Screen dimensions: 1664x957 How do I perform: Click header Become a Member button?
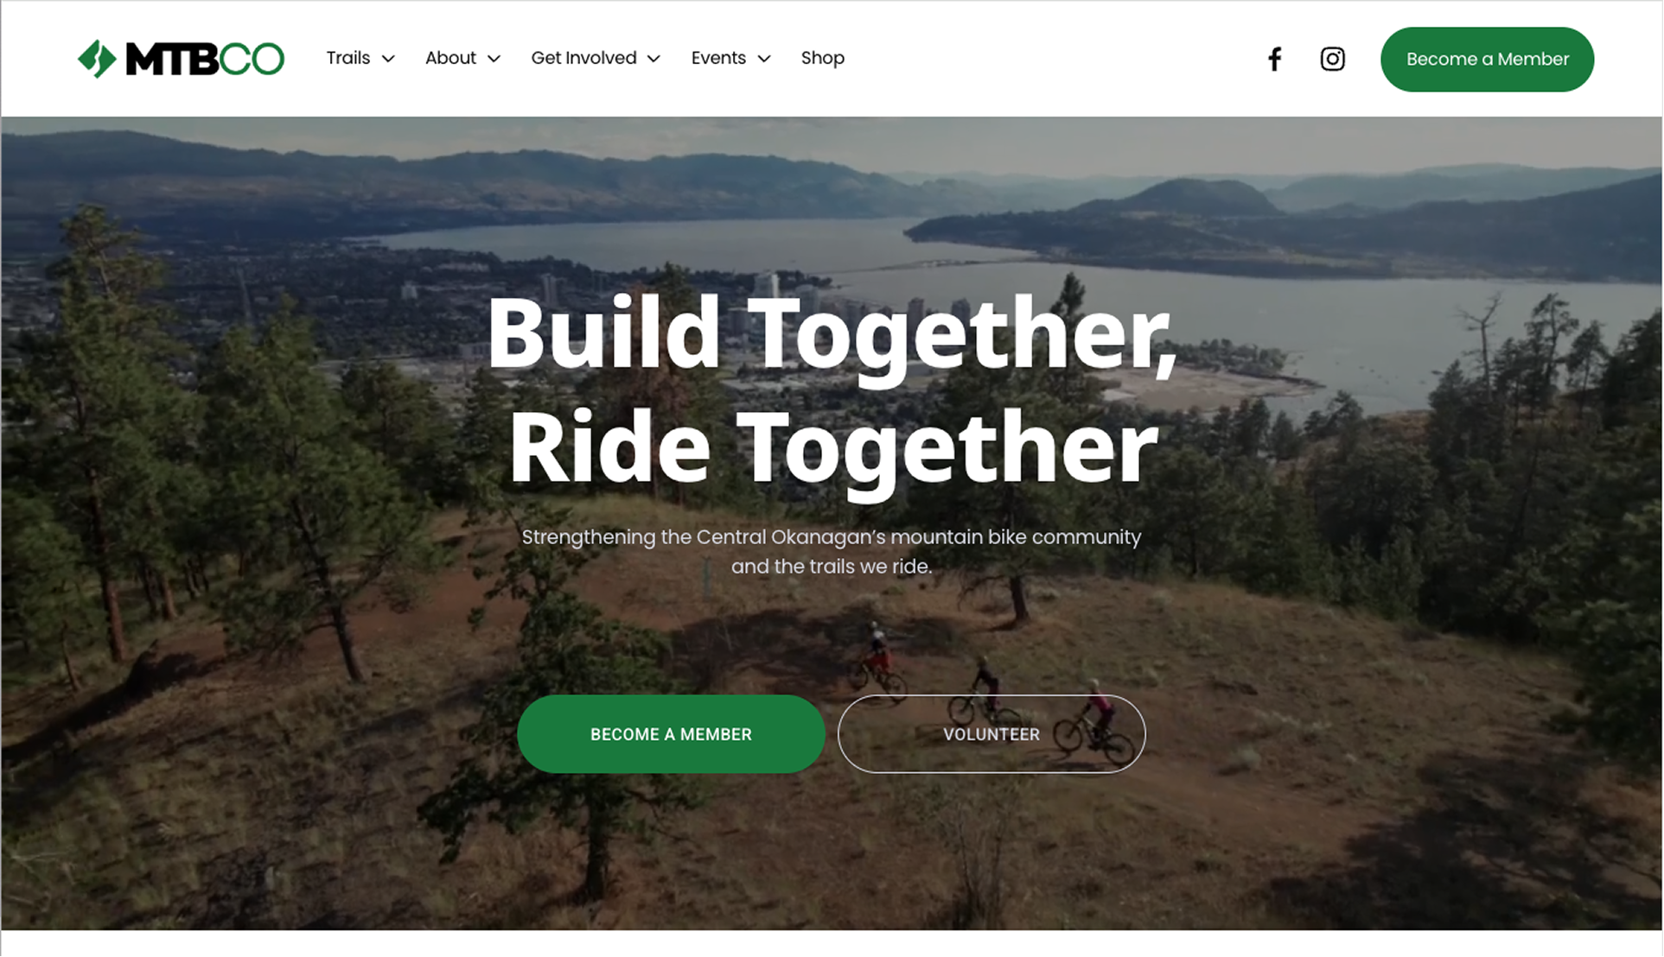(1487, 59)
